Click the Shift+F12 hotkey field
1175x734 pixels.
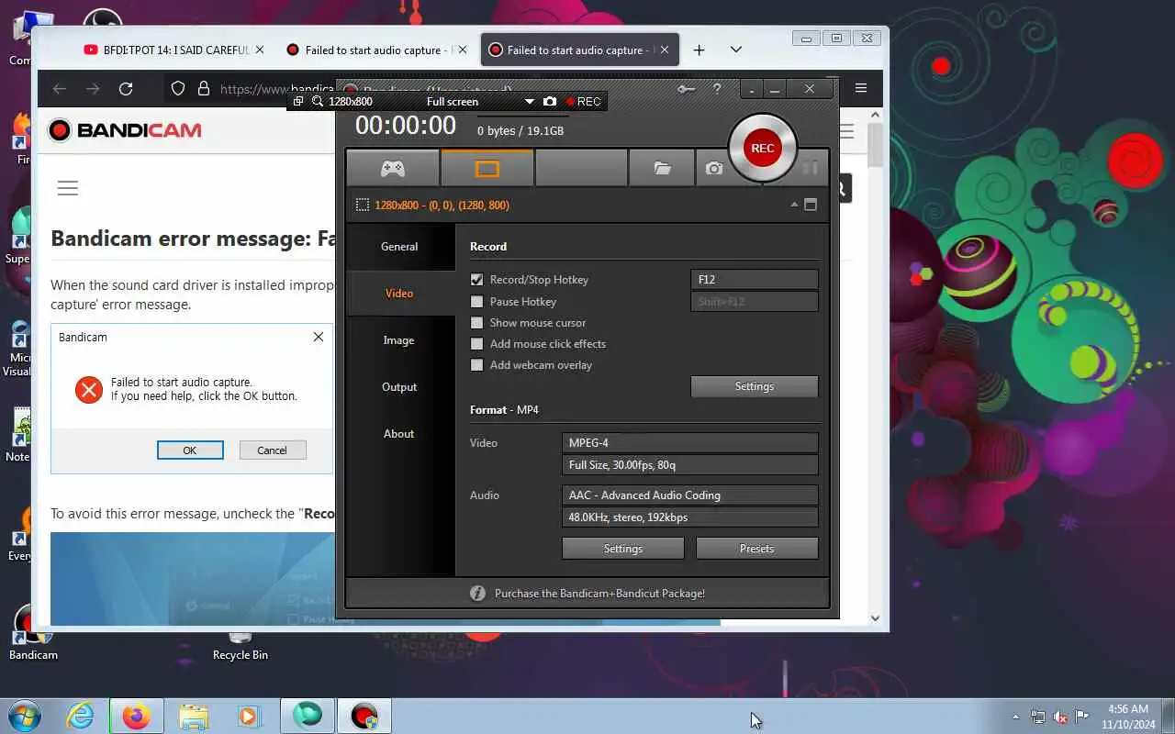point(754,301)
